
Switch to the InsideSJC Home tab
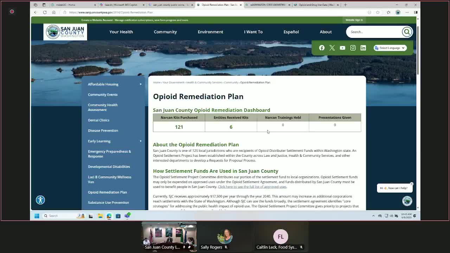[x=73, y=5]
